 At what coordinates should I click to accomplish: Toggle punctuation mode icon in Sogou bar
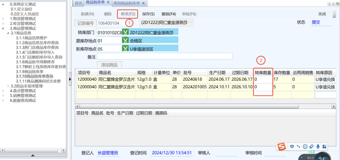(298, 147)
